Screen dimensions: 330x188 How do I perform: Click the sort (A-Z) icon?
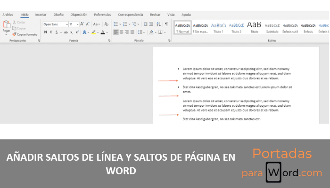(x=158, y=24)
